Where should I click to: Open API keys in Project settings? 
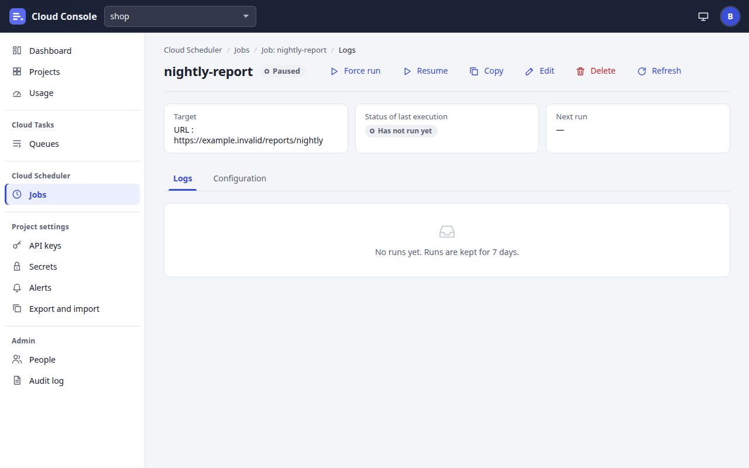72,246
